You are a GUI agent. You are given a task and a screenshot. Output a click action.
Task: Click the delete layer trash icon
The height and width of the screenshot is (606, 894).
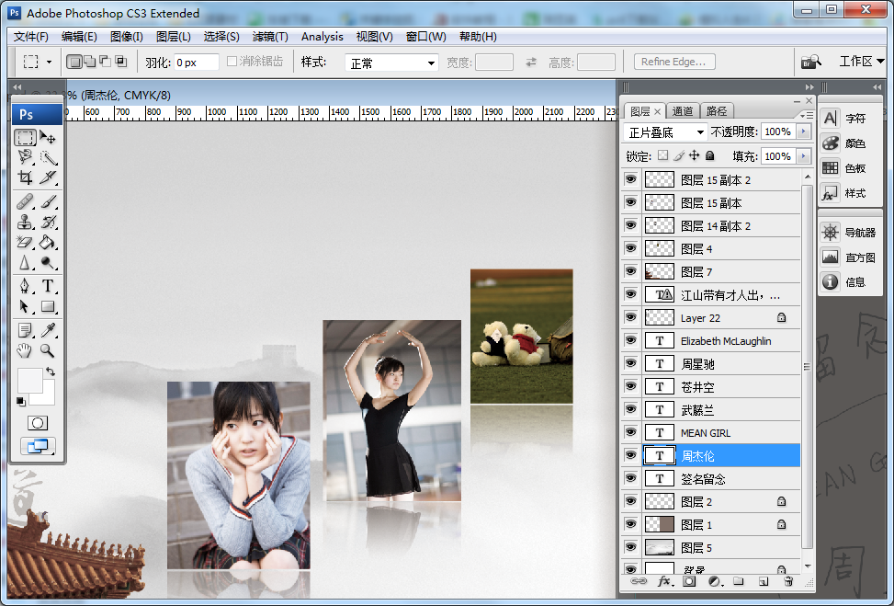(787, 581)
